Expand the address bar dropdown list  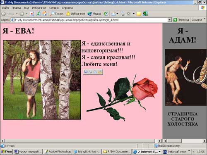point(170,20)
